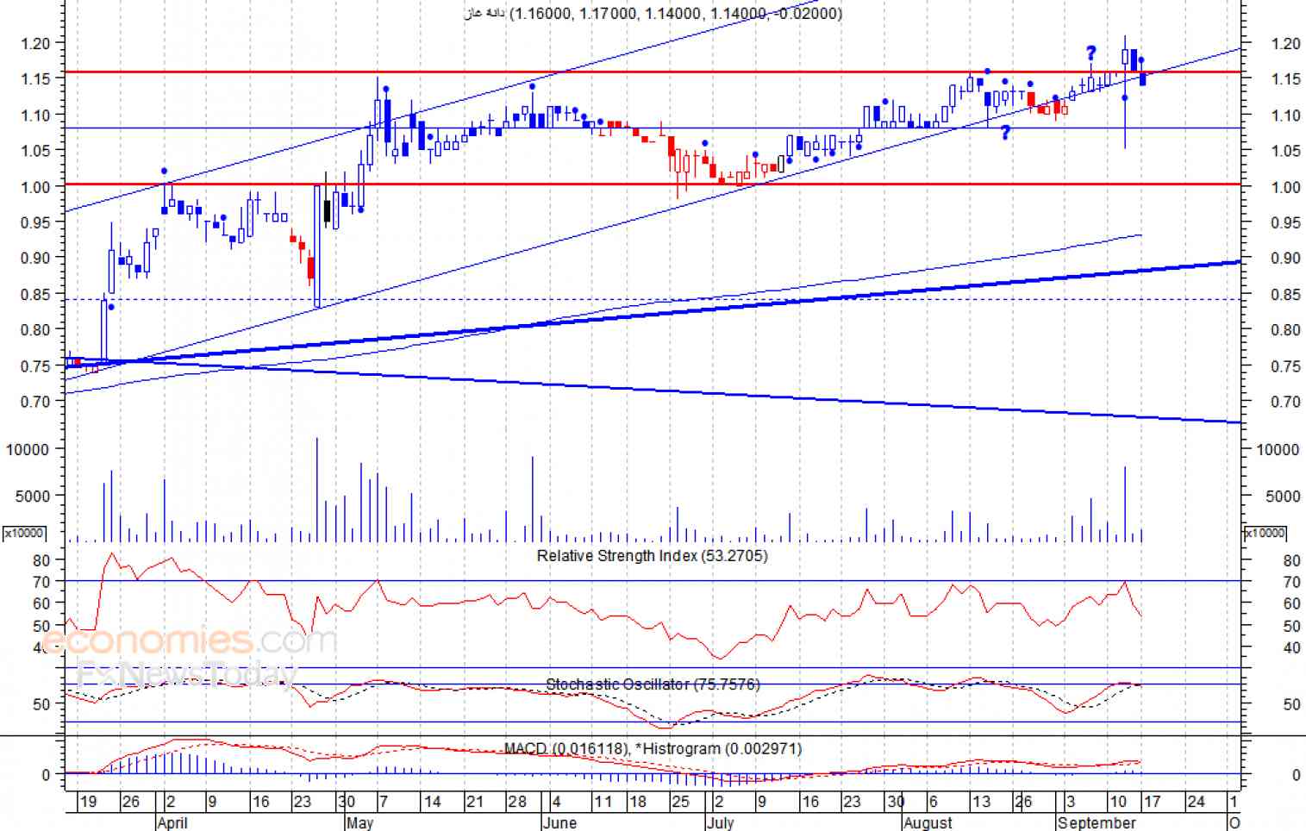Click the 1.20 value on right price axis
The height and width of the screenshot is (831, 1306).
1285,43
